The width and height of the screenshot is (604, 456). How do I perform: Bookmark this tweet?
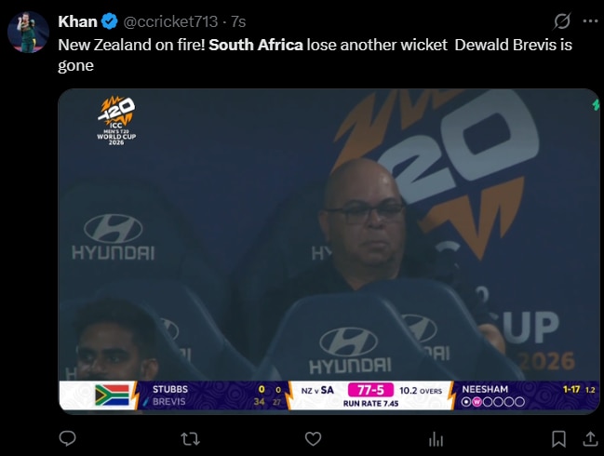pyautogui.click(x=558, y=438)
